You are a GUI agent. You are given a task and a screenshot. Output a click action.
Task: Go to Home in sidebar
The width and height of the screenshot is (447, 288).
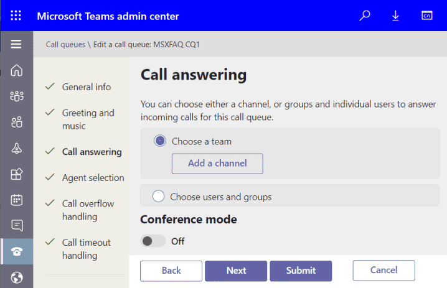click(17, 70)
